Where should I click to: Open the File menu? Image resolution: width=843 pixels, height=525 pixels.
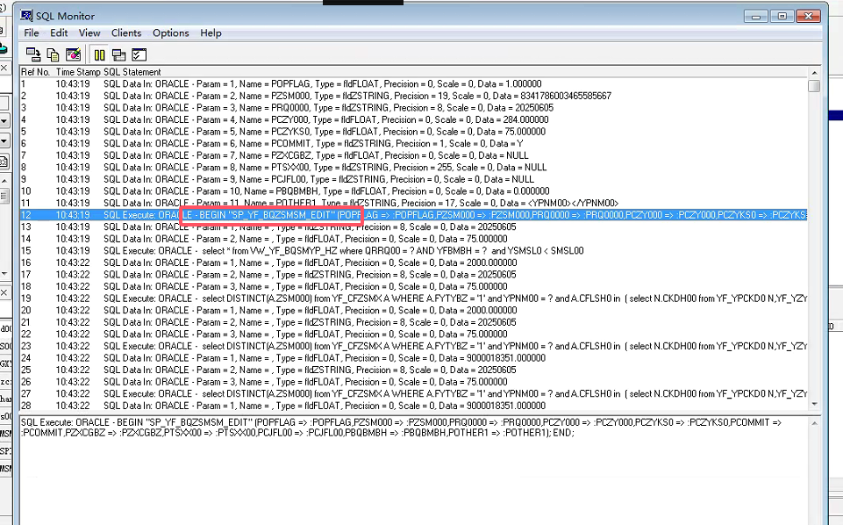(x=32, y=32)
